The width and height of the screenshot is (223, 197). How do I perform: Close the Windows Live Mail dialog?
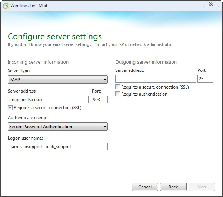tap(212, 4)
